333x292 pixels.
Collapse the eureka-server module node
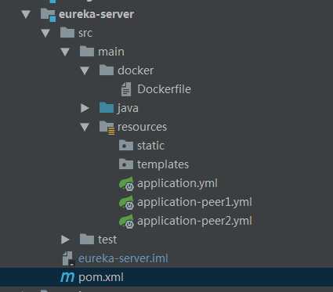click(x=26, y=14)
